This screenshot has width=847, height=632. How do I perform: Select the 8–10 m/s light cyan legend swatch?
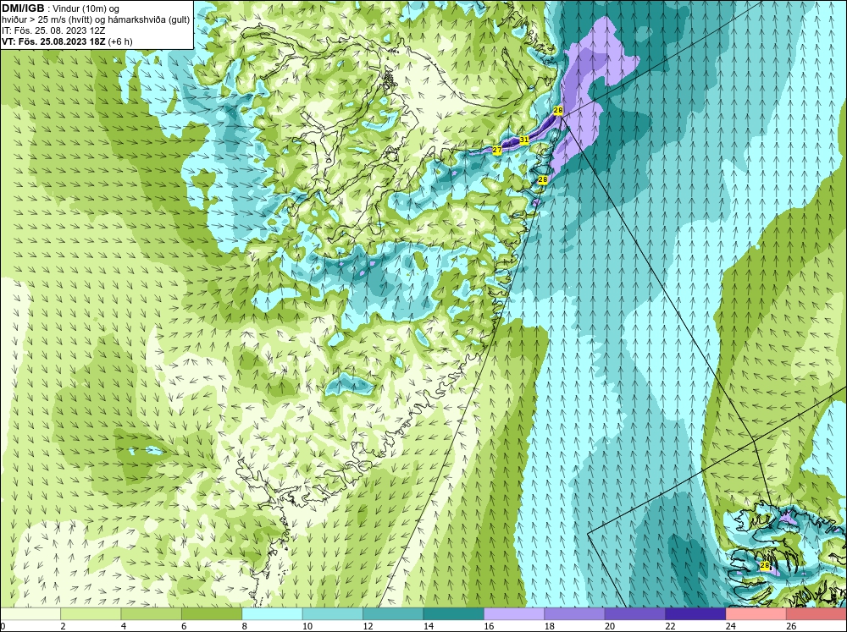tap(272, 613)
